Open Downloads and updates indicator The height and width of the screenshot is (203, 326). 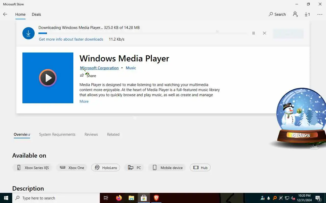coord(307,14)
